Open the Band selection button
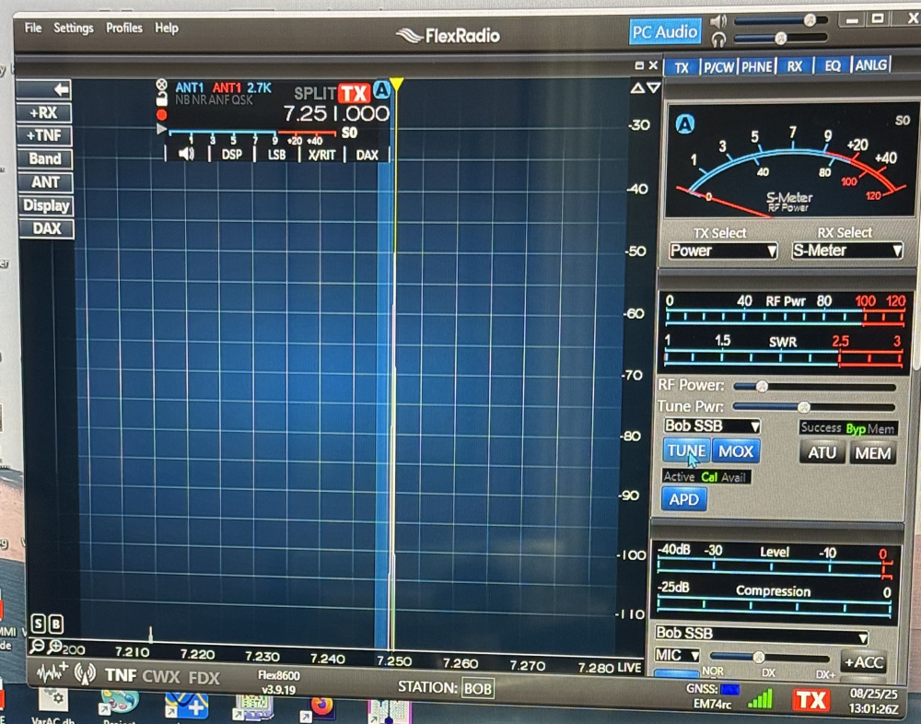 click(44, 158)
